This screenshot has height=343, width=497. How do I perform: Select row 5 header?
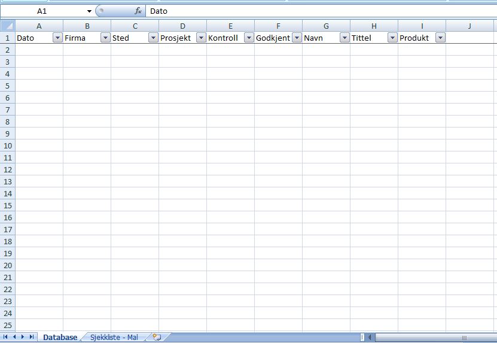click(x=8, y=86)
